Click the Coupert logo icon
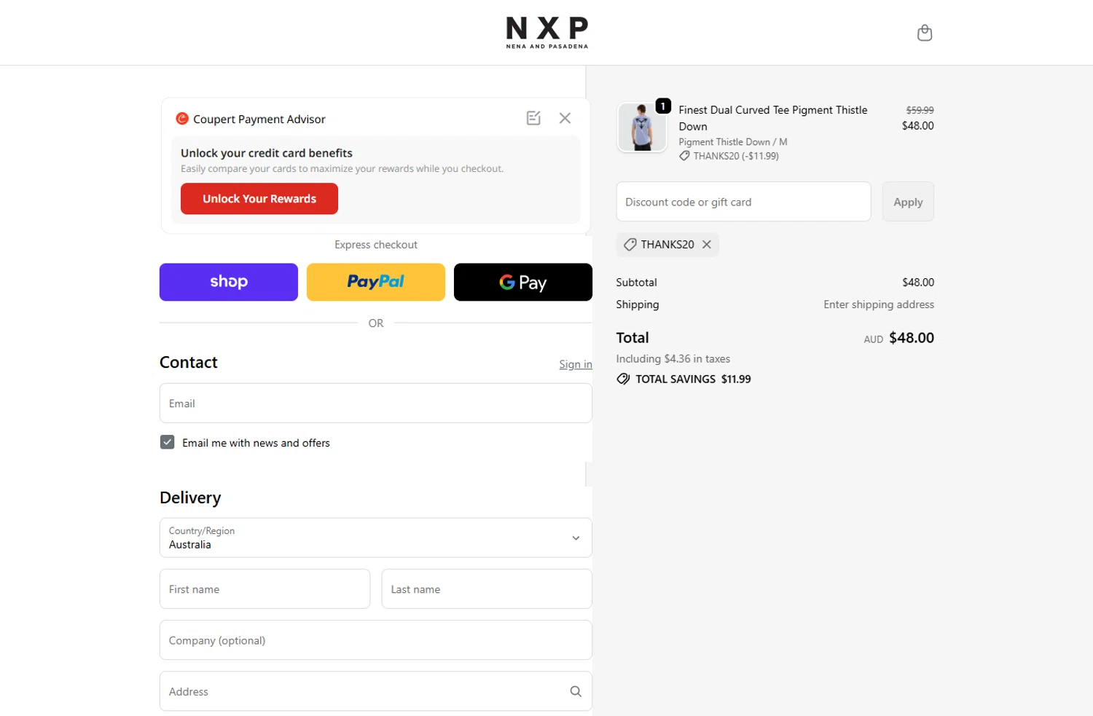 (182, 118)
